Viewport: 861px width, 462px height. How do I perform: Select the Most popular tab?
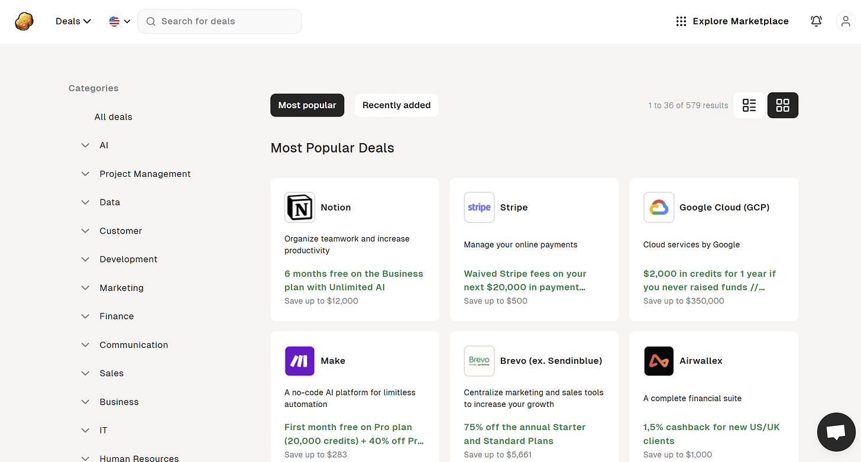307,105
